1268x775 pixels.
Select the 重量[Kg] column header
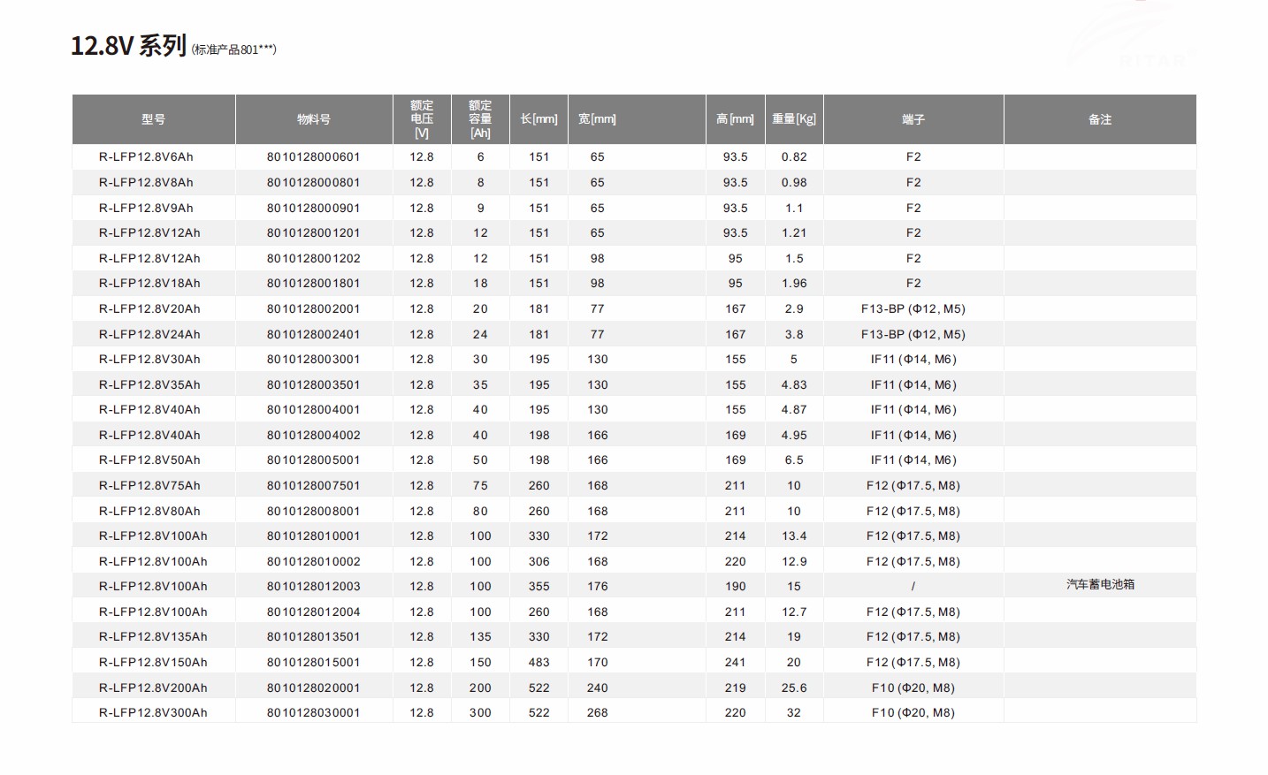pyautogui.click(x=793, y=119)
